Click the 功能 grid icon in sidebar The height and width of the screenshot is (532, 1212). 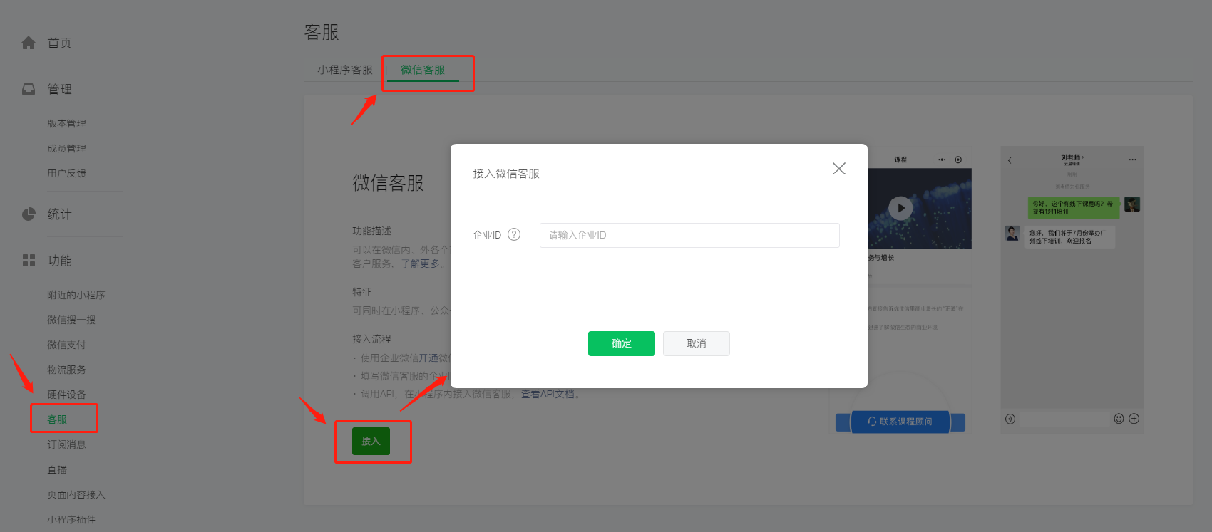pyautogui.click(x=29, y=261)
